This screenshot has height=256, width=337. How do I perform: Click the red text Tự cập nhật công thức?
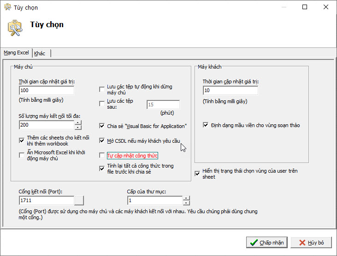[x=132, y=156]
